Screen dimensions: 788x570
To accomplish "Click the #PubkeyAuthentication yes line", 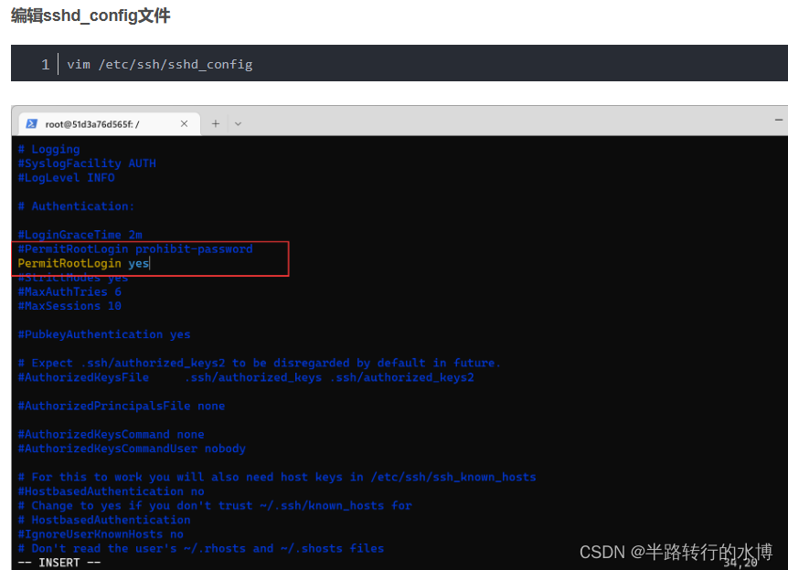I will click(x=103, y=334).
